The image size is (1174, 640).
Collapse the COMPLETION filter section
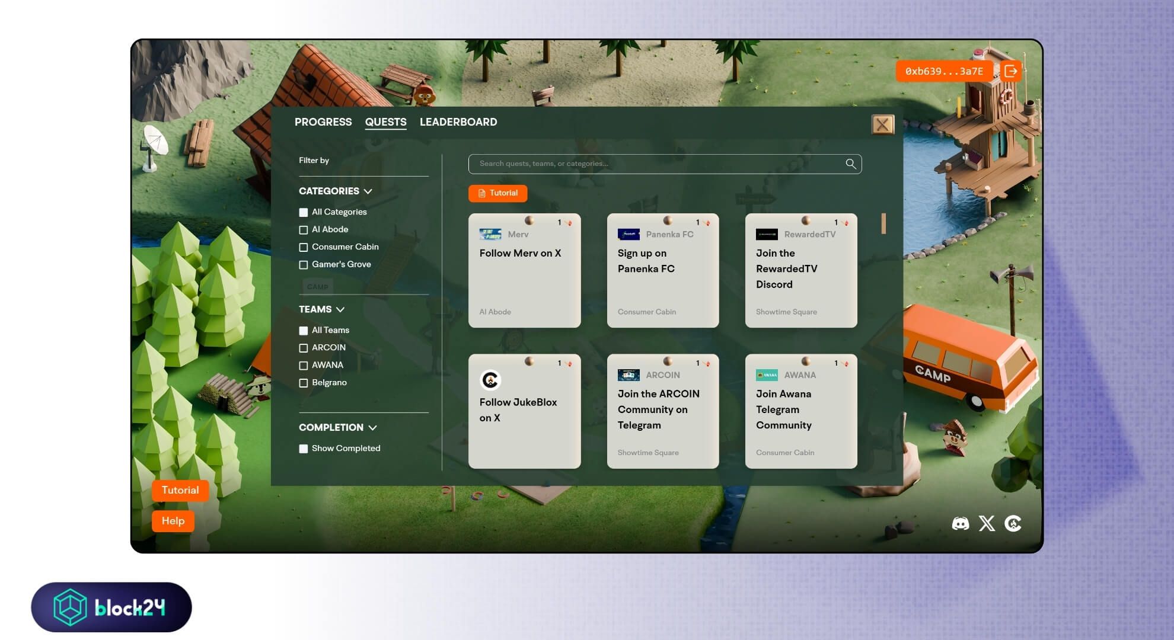(338, 427)
